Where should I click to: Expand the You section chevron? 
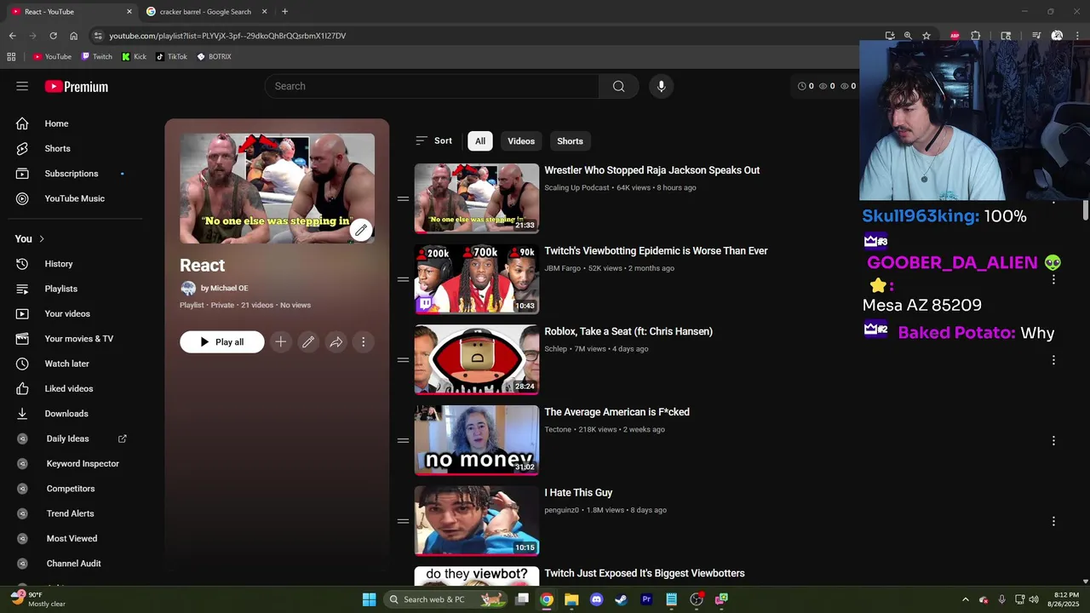pyautogui.click(x=42, y=238)
